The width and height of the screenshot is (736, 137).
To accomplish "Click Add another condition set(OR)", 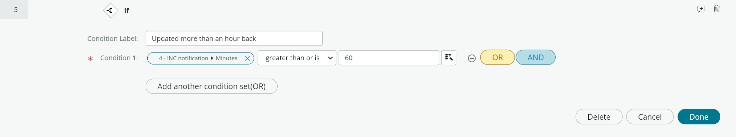I will coord(211,86).
